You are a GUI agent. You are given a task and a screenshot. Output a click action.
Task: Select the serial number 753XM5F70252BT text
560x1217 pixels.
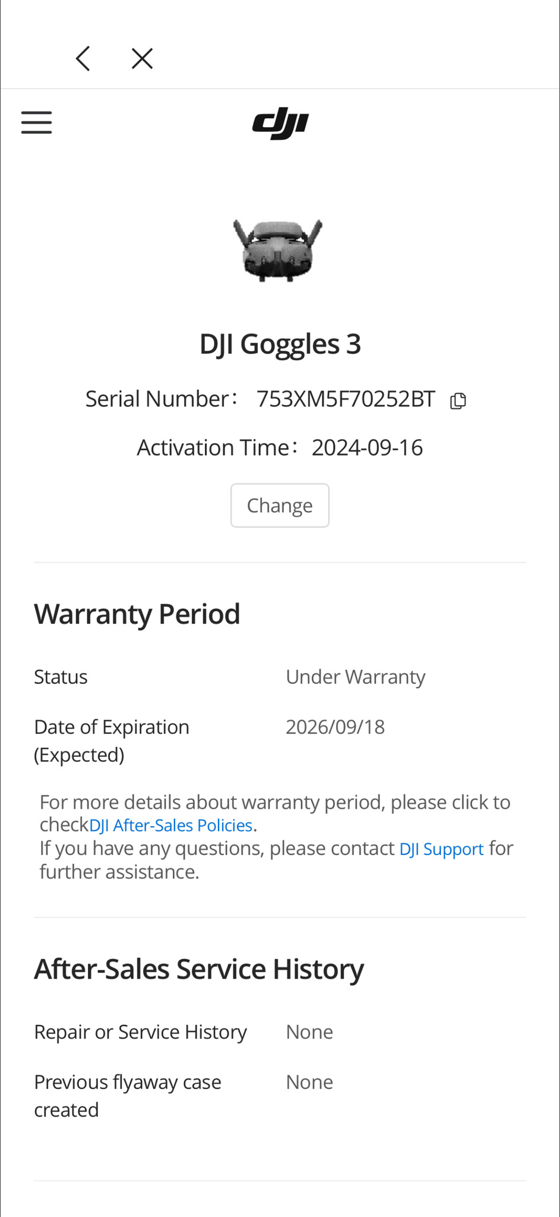click(x=346, y=399)
